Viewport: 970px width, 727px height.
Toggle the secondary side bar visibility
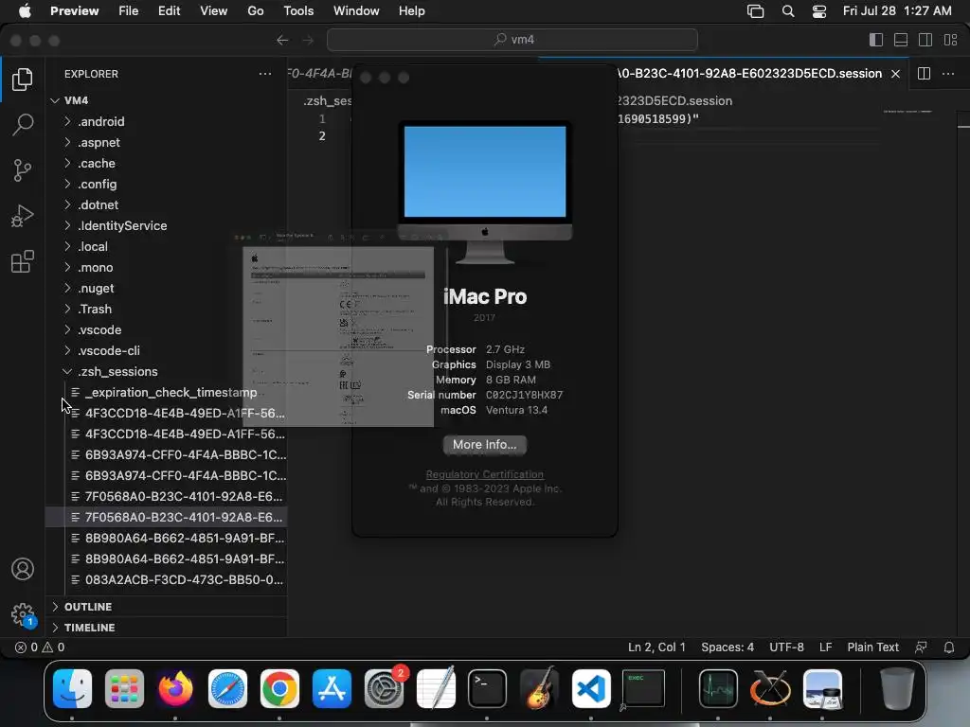[925, 40]
